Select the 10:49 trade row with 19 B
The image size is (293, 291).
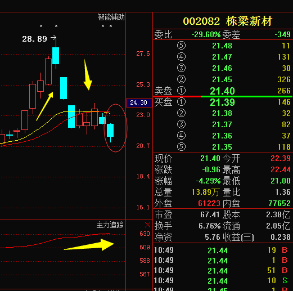(x=223, y=250)
